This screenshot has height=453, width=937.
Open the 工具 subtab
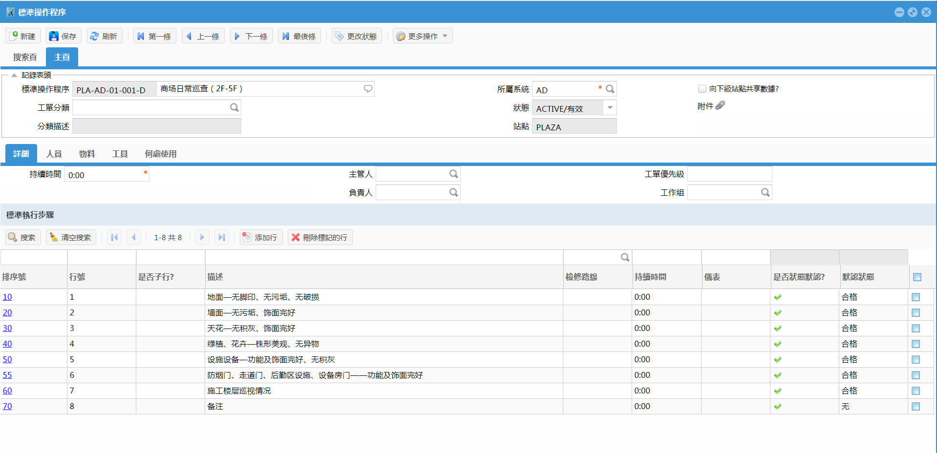120,154
